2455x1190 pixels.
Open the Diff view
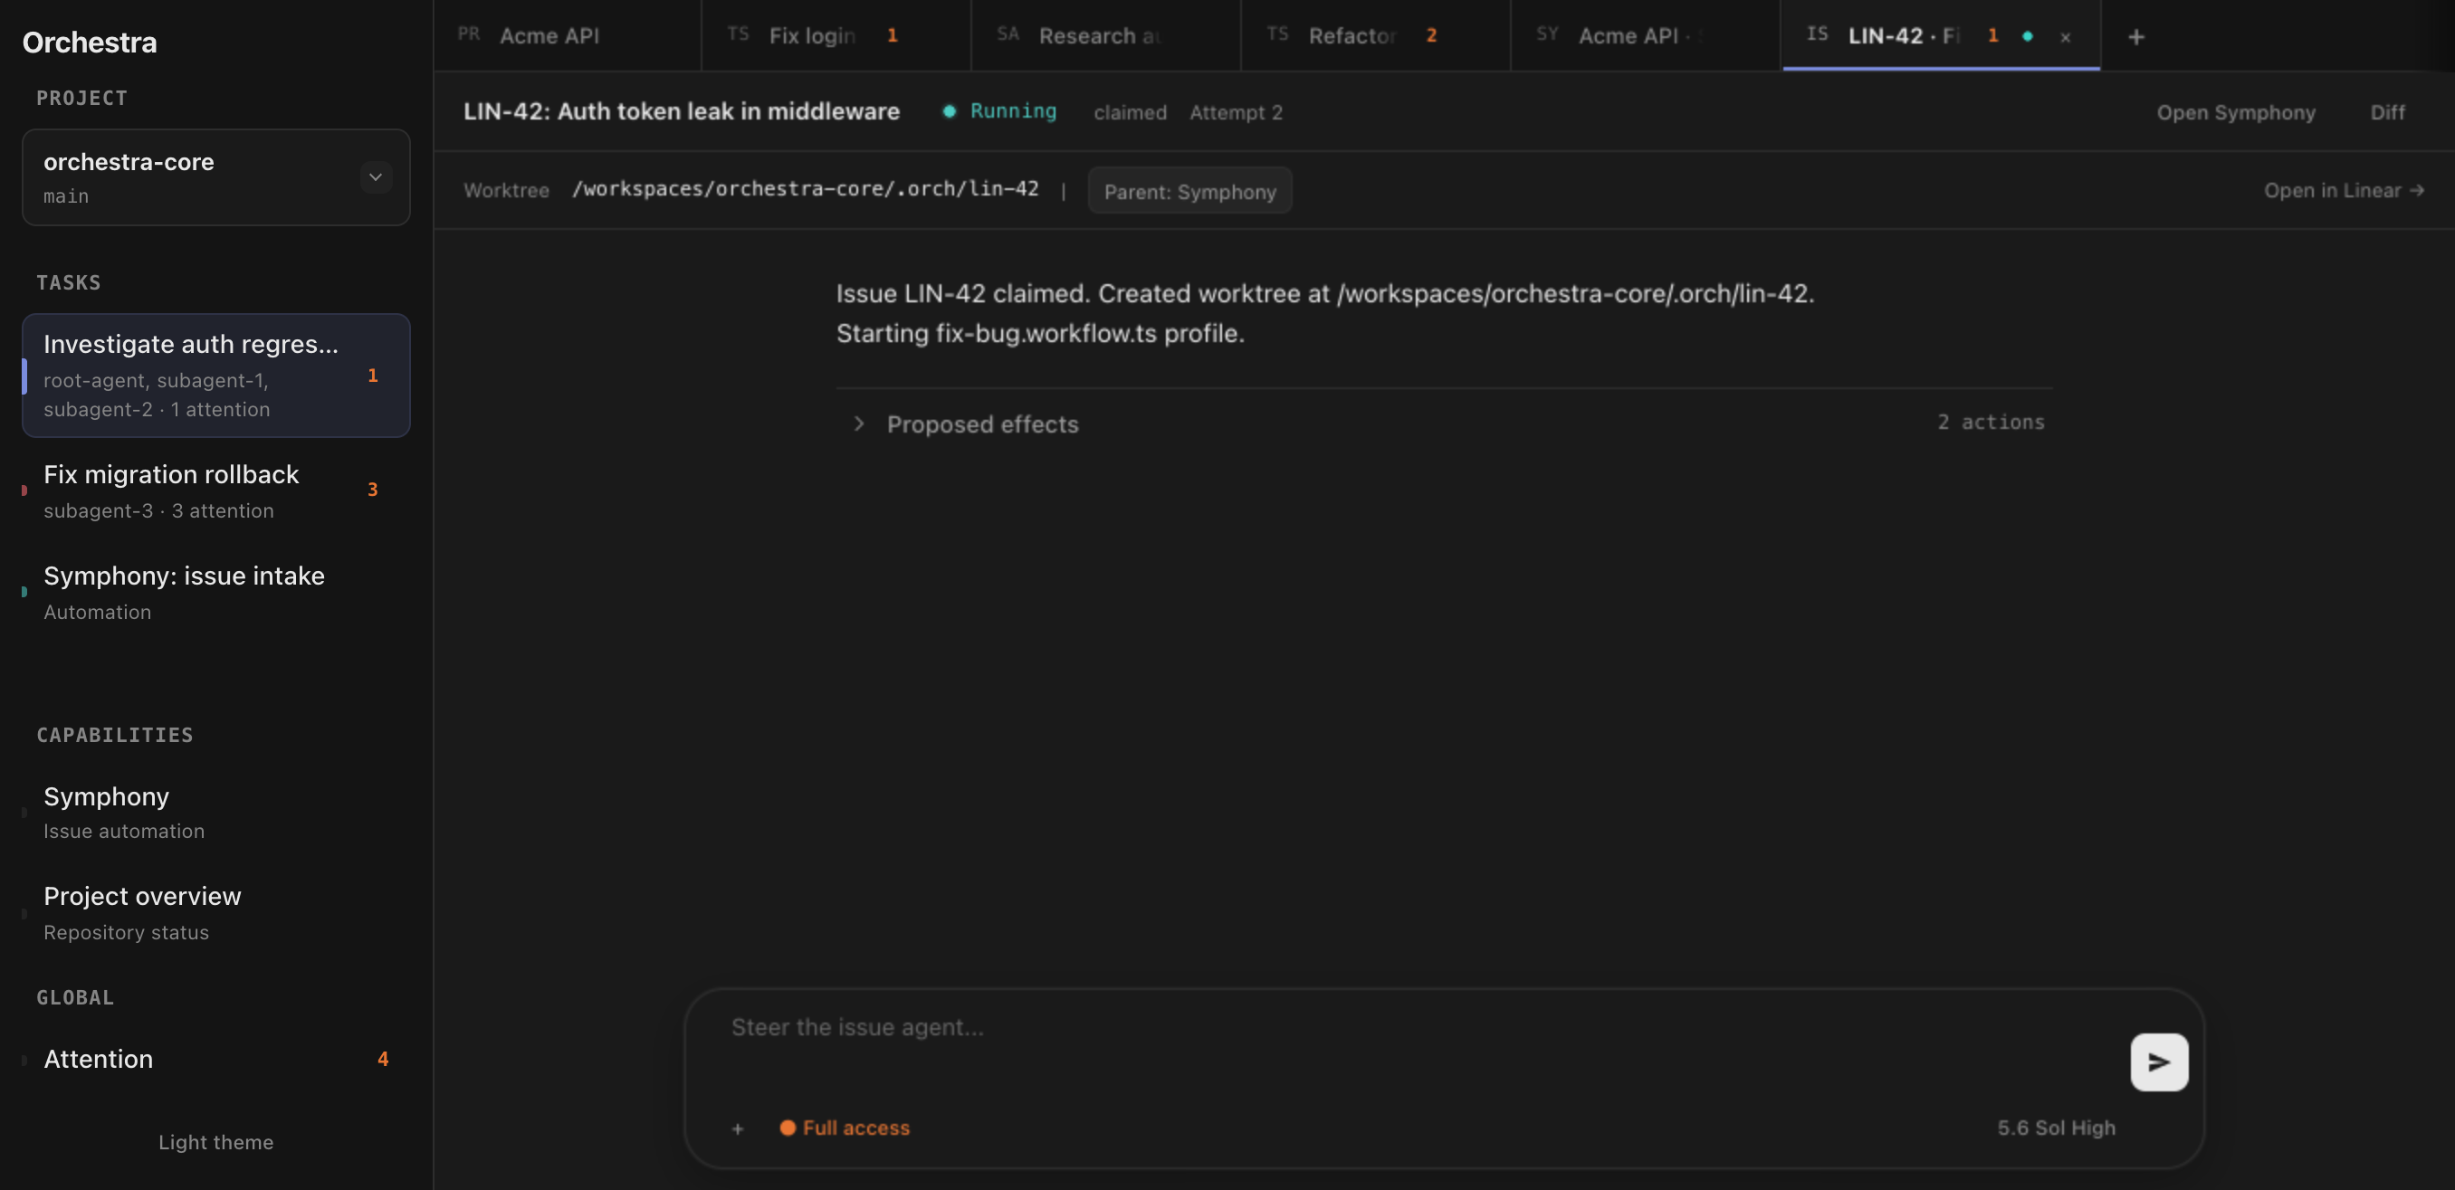click(x=2387, y=112)
